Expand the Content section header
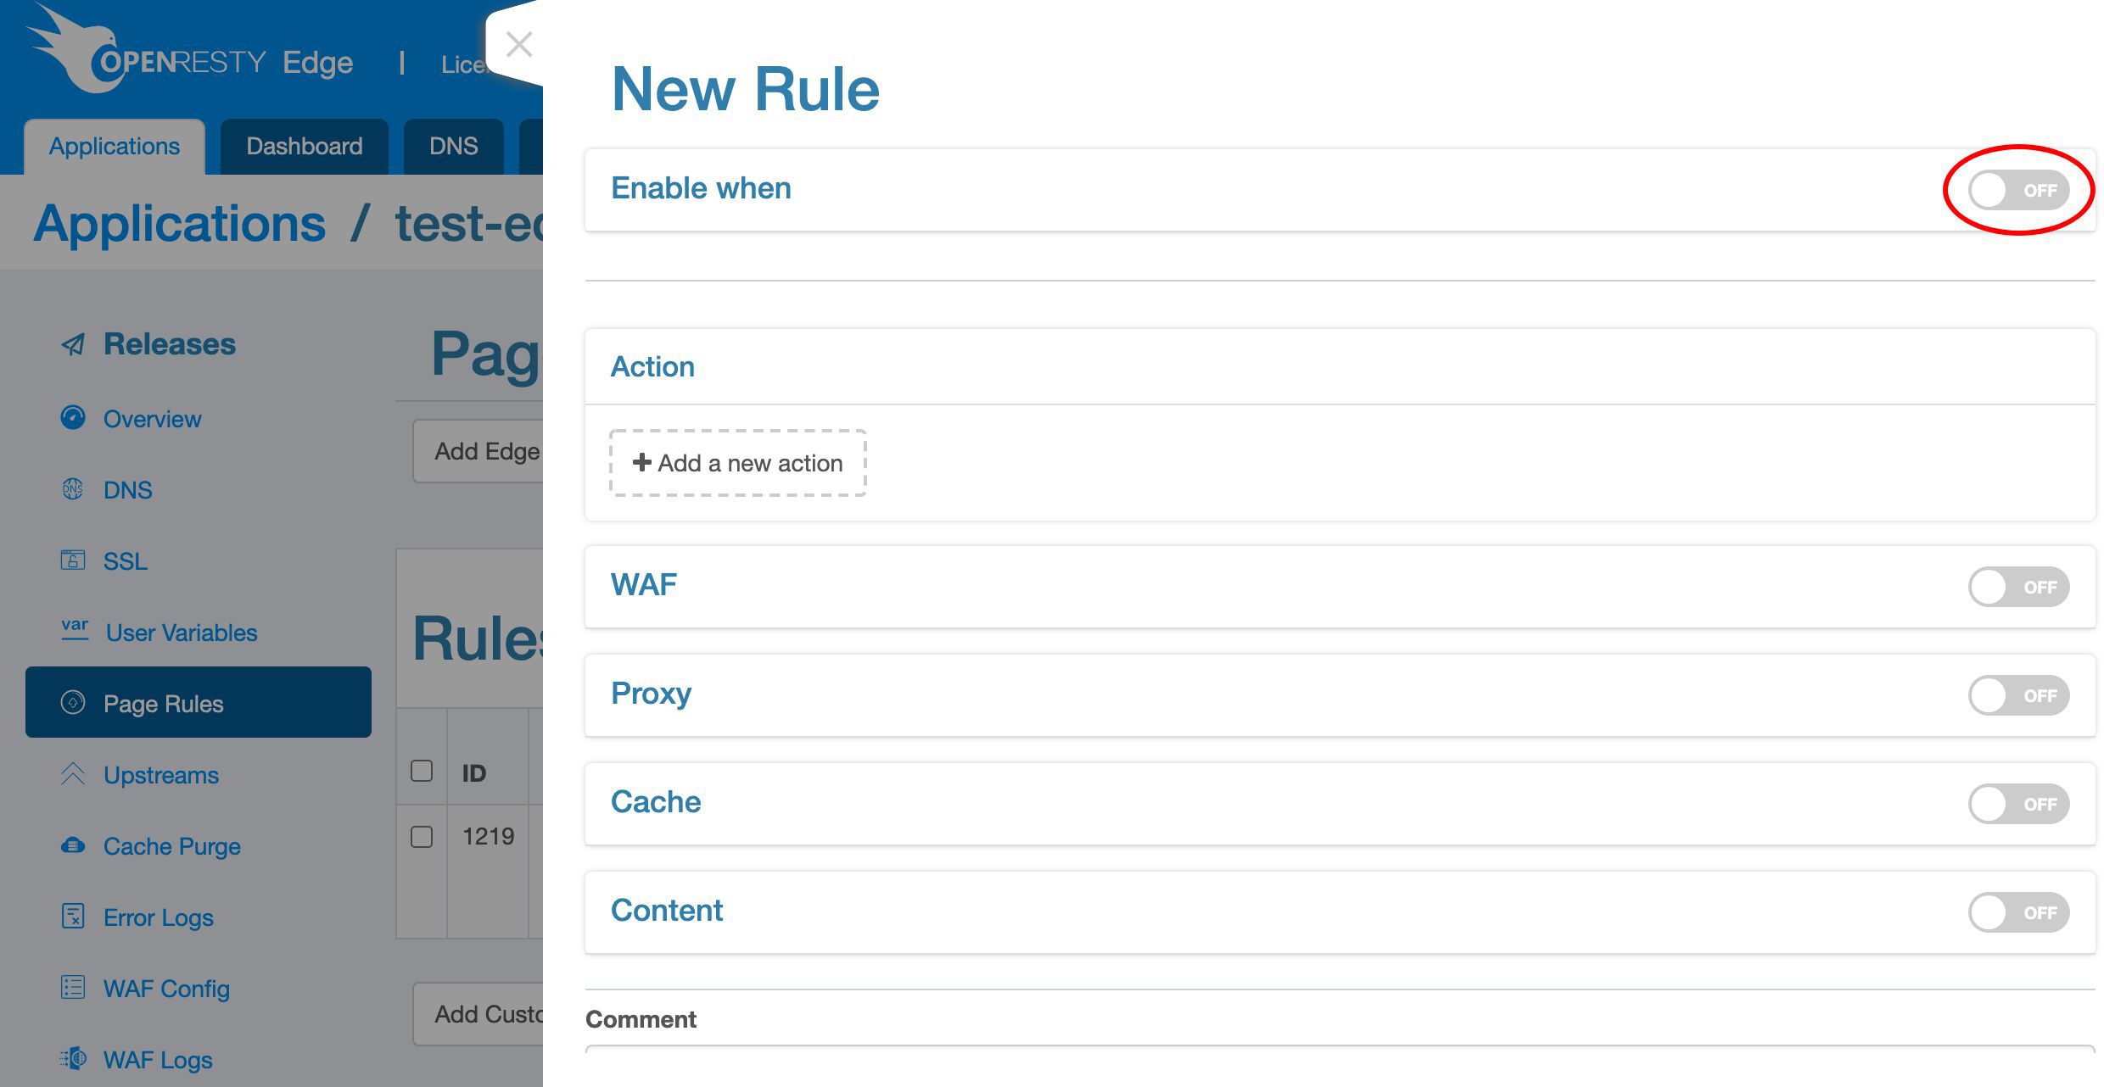This screenshot has height=1087, width=2104. coord(667,911)
